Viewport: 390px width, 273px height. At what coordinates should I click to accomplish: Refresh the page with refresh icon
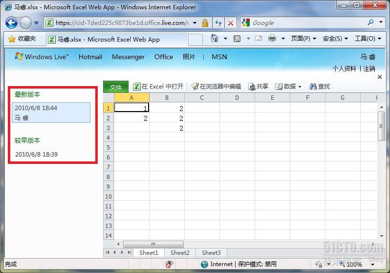(218, 23)
